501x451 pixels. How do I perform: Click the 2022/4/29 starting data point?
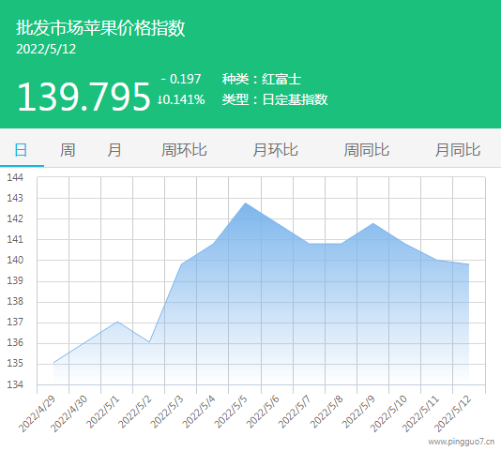(x=53, y=363)
